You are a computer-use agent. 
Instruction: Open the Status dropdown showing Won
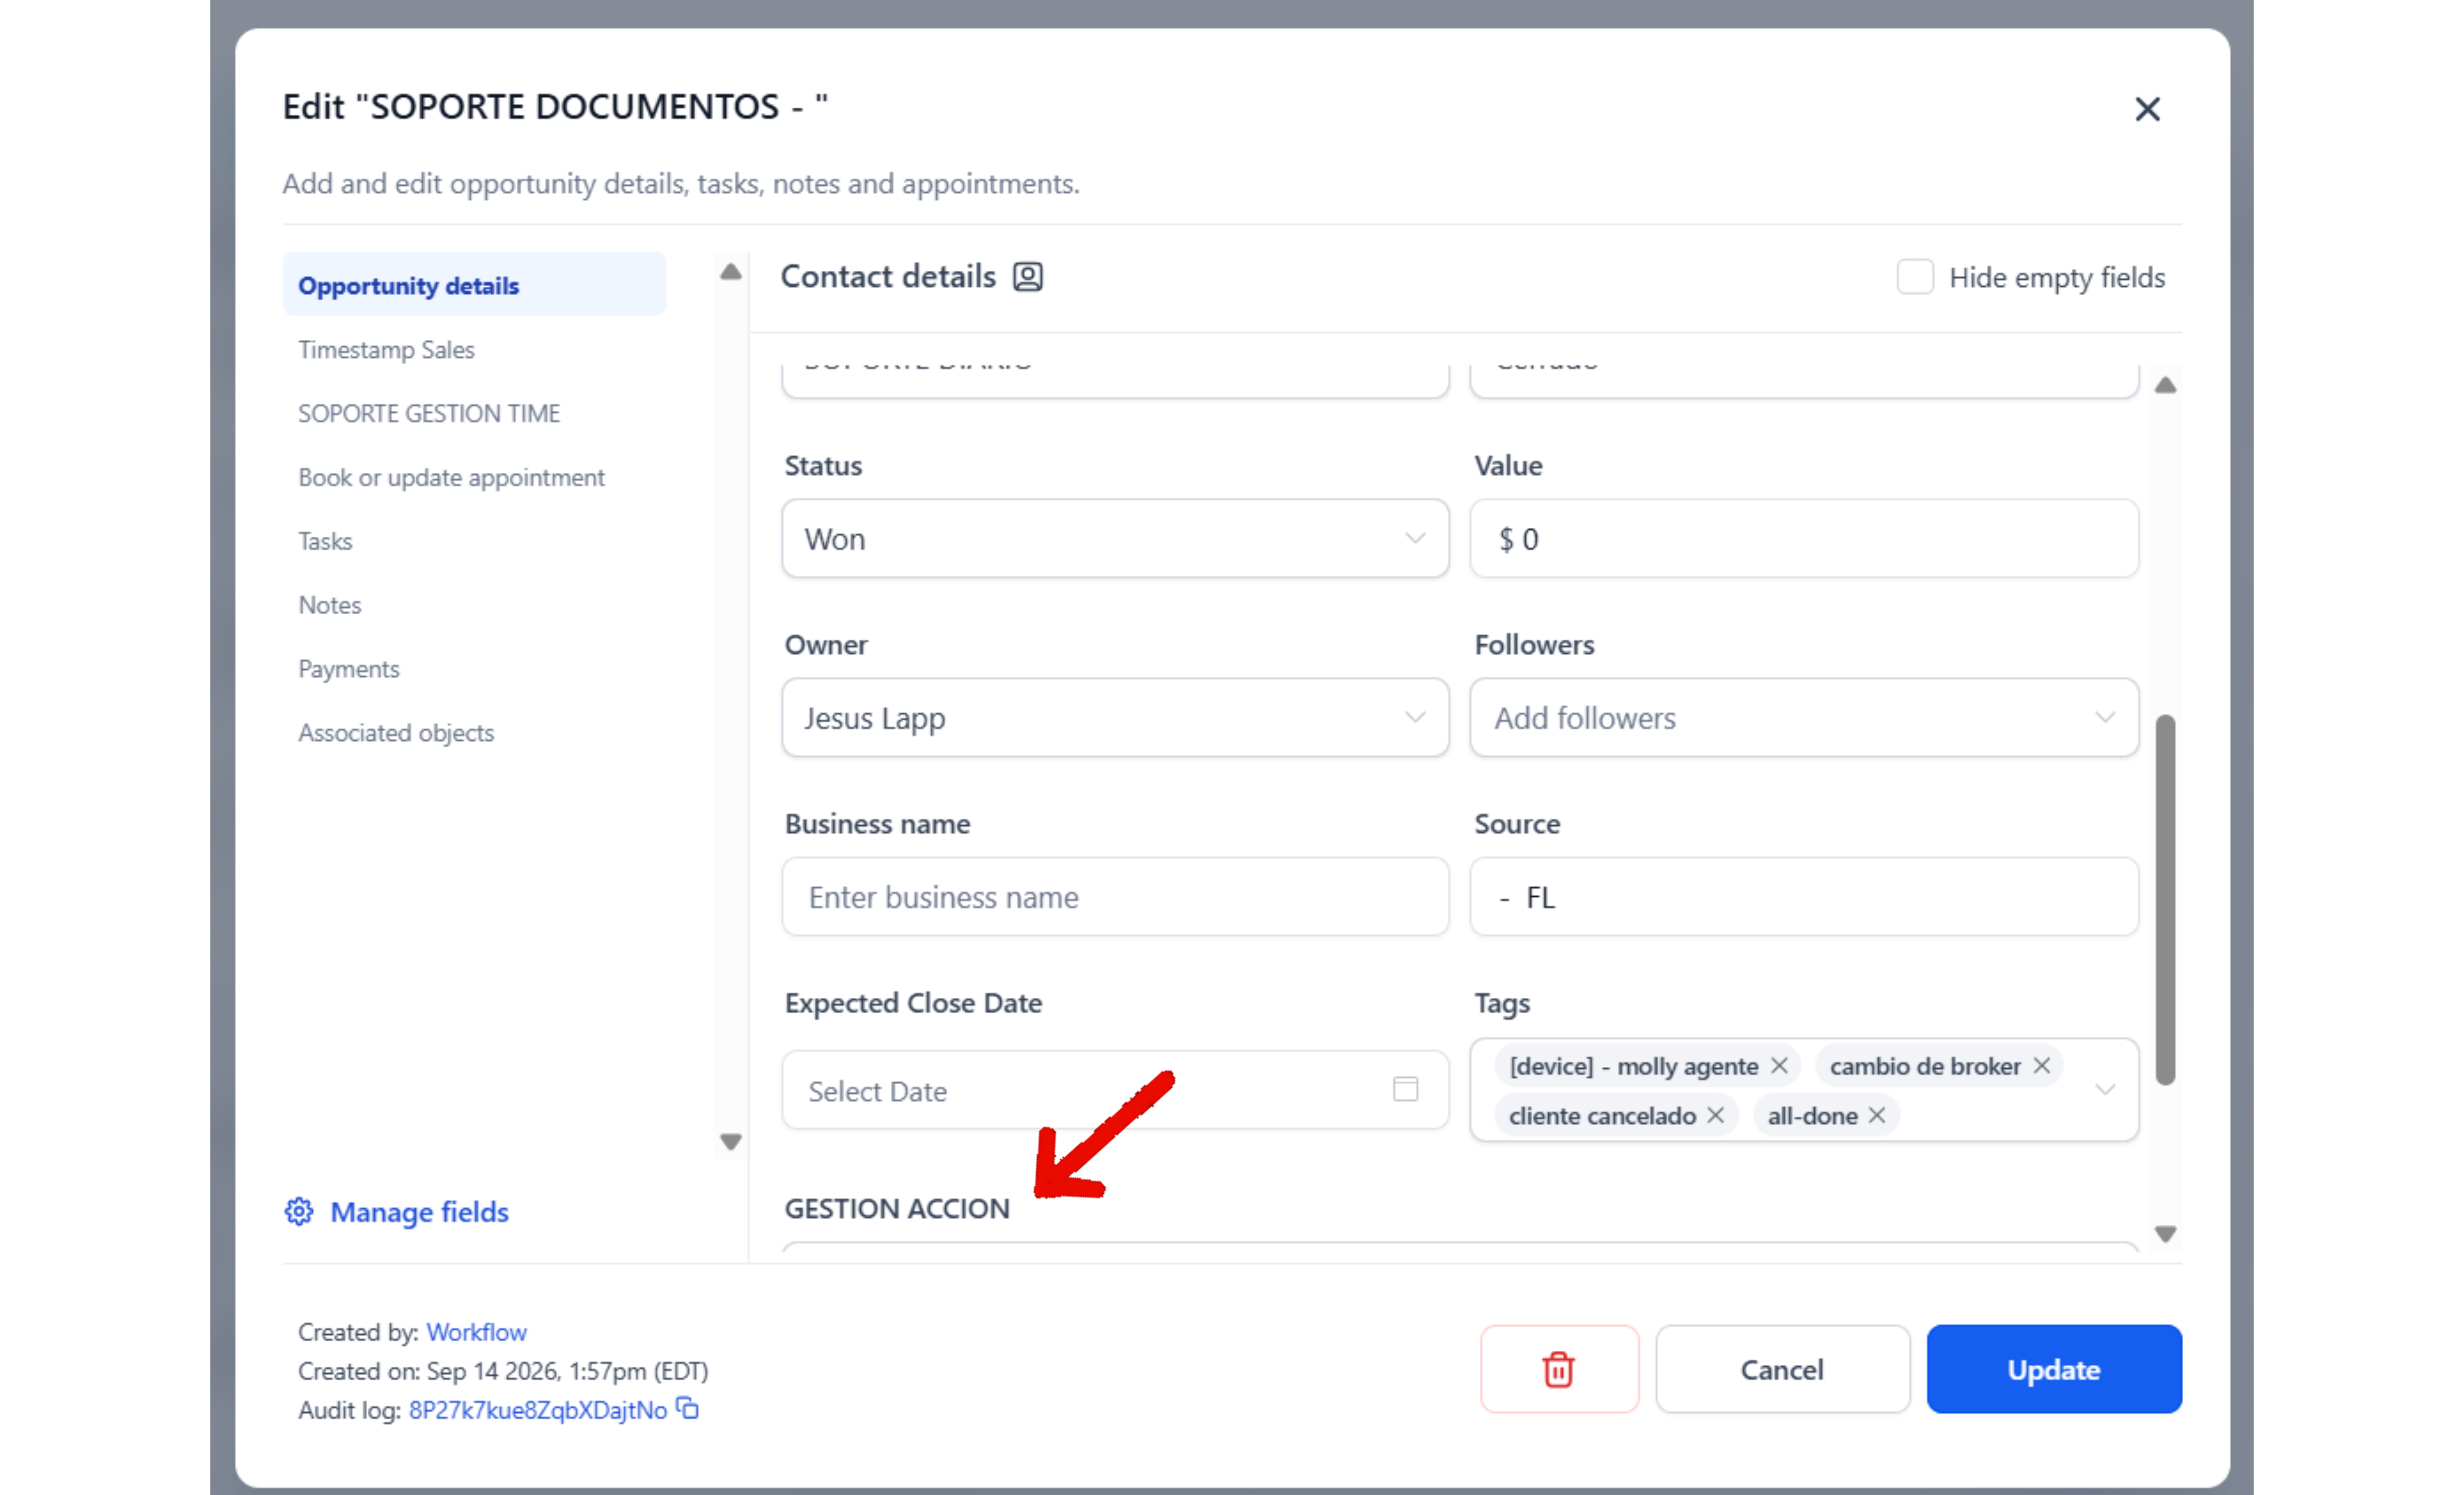pyautogui.click(x=1115, y=539)
